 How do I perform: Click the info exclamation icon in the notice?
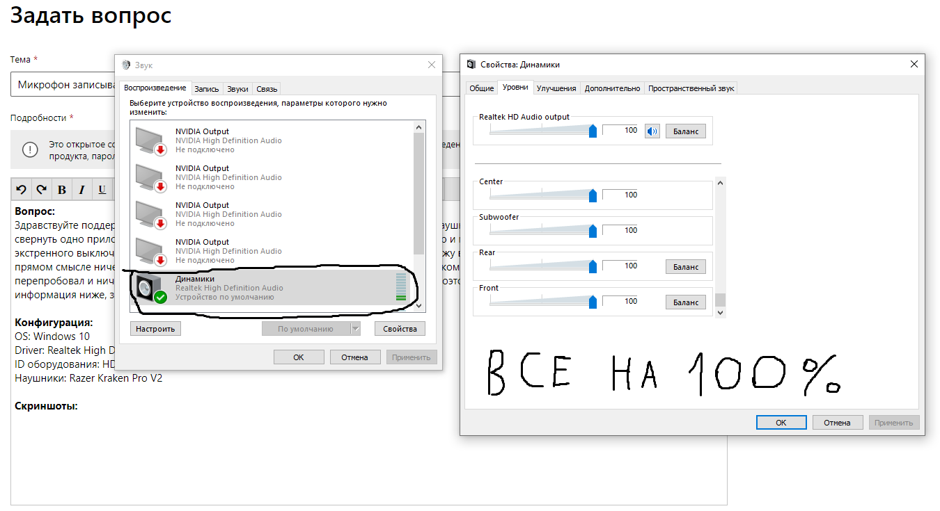tap(30, 149)
